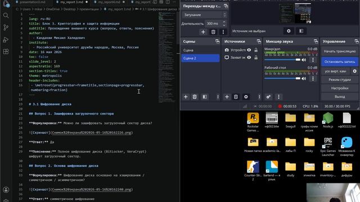360x202 pixels.
Task: Open OBS Настройки
Action: (x=340, y=88)
